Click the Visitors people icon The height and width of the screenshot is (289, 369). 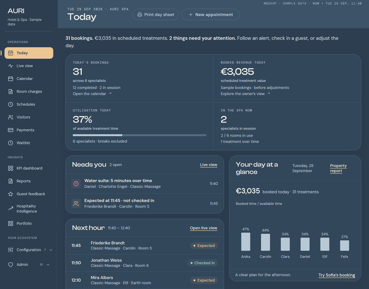coord(11,117)
